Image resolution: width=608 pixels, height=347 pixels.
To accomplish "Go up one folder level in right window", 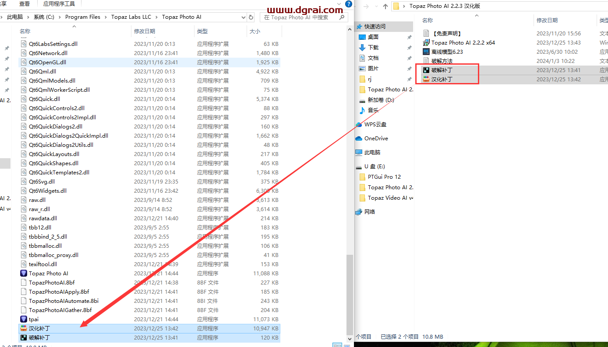I will [385, 6].
